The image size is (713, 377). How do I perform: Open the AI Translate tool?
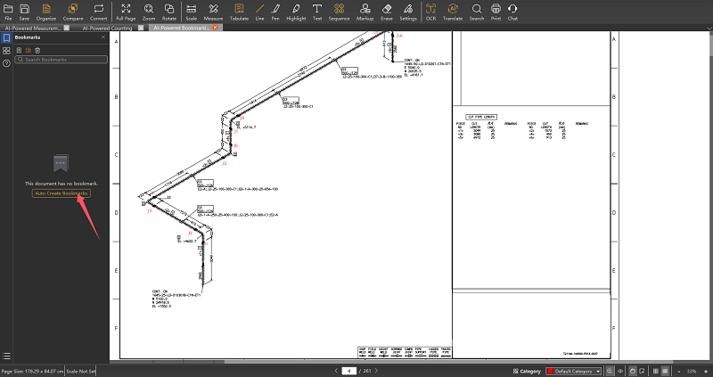(x=454, y=11)
